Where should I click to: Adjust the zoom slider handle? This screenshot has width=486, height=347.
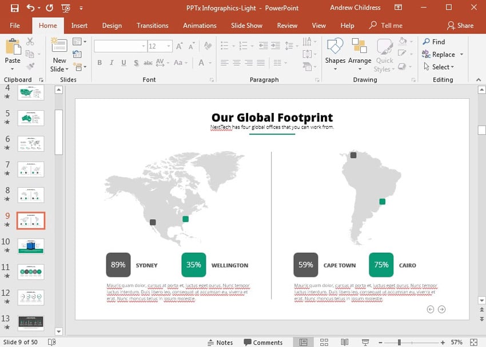399,342
